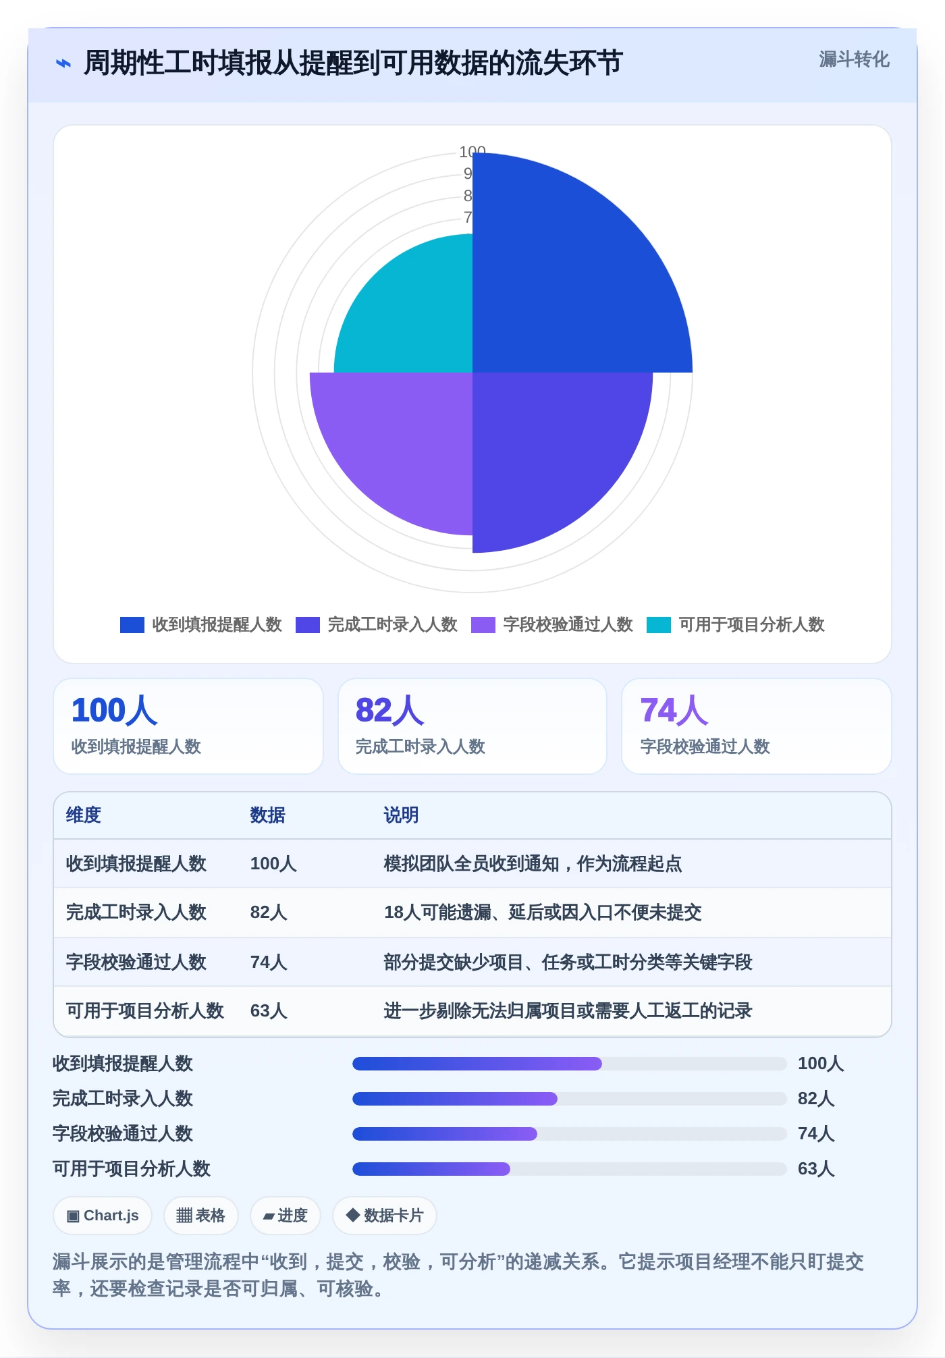Screen dimensions: 945x1358
Task: Select the 可用于项目分析人数 table row label
Action: point(145,1010)
